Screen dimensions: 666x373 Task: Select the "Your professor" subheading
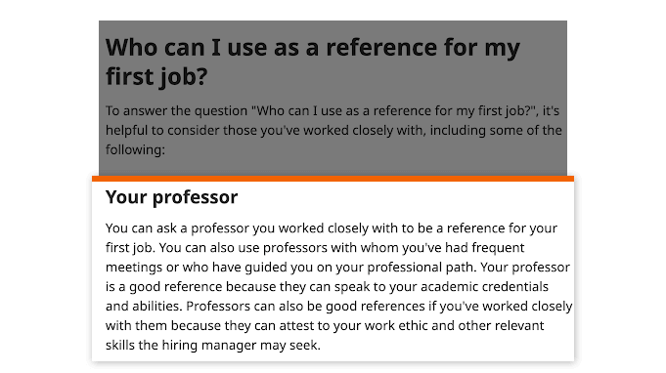click(171, 197)
